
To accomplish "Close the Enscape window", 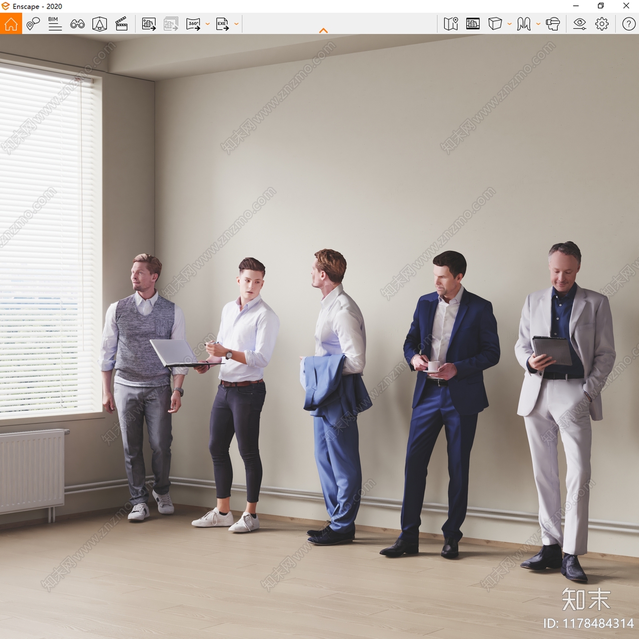I will point(626,6).
